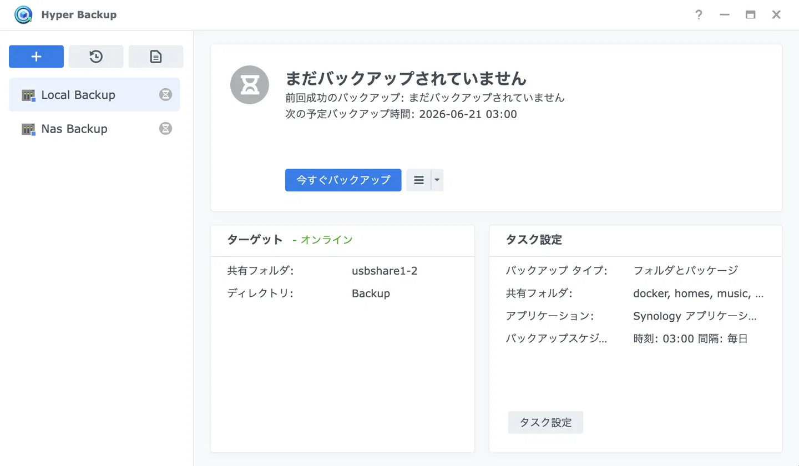Click the hourglass status icon beside Local Backup
The width and height of the screenshot is (799, 466).
point(165,95)
